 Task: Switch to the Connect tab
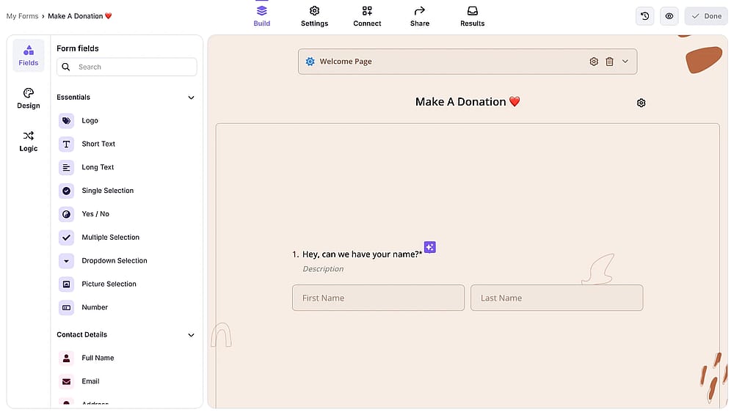point(367,16)
